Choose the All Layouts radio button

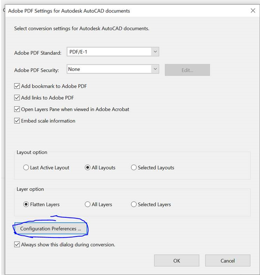tap(88, 168)
